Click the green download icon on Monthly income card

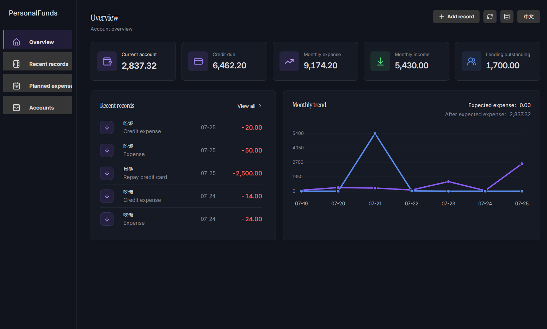click(380, 61)
